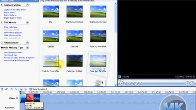Click the timeline ruler at 0:00:40.00
Screen dimensions: 196x110
(x=74, y=92)
